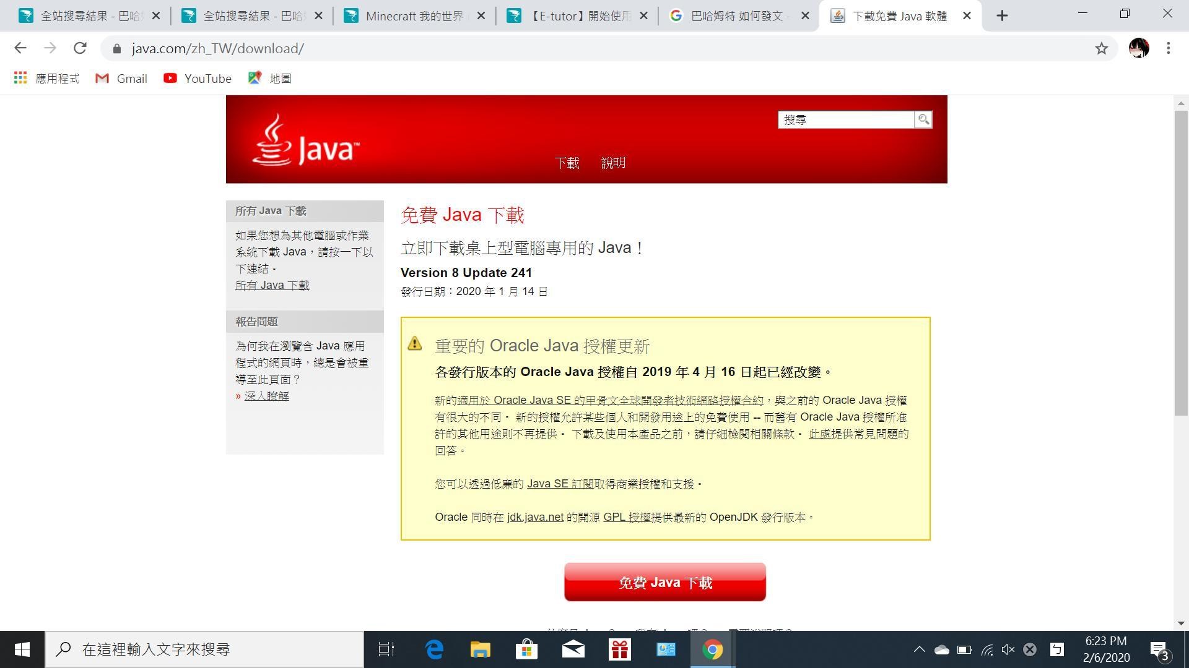Switch to the Minecraft 我的世界 tab

coord(414,16)
